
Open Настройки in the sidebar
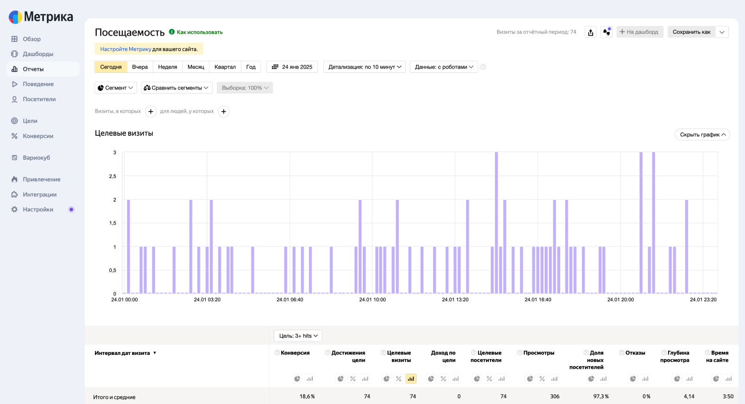[x=38, y=209]
